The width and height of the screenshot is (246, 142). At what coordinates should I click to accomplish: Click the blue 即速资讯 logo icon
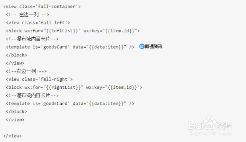pyautogui.click(x=142, y=46)
